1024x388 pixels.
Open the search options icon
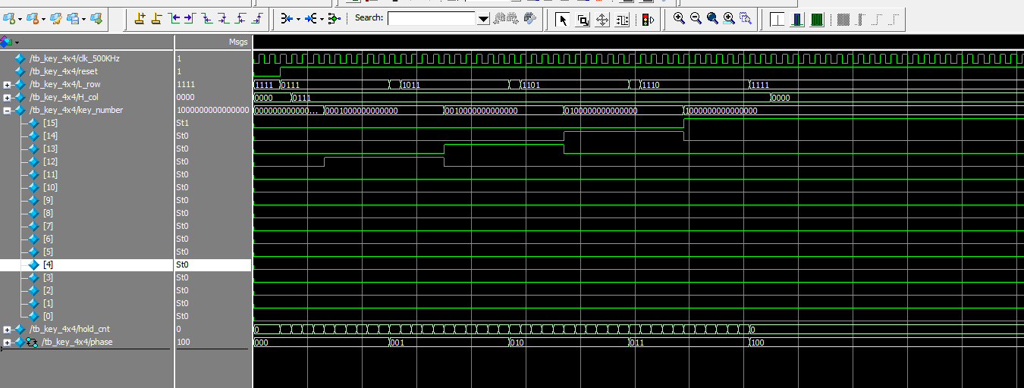530,19
